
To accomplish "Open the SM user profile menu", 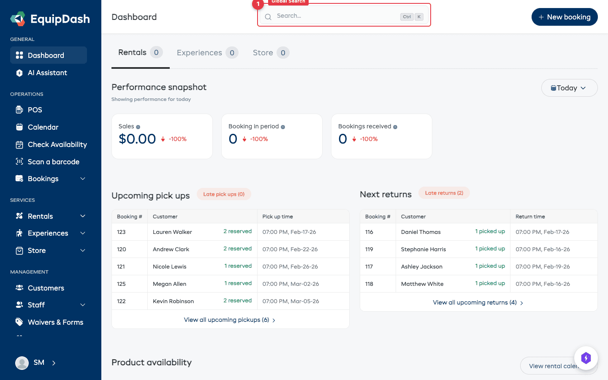I will [x=36, y=363].
